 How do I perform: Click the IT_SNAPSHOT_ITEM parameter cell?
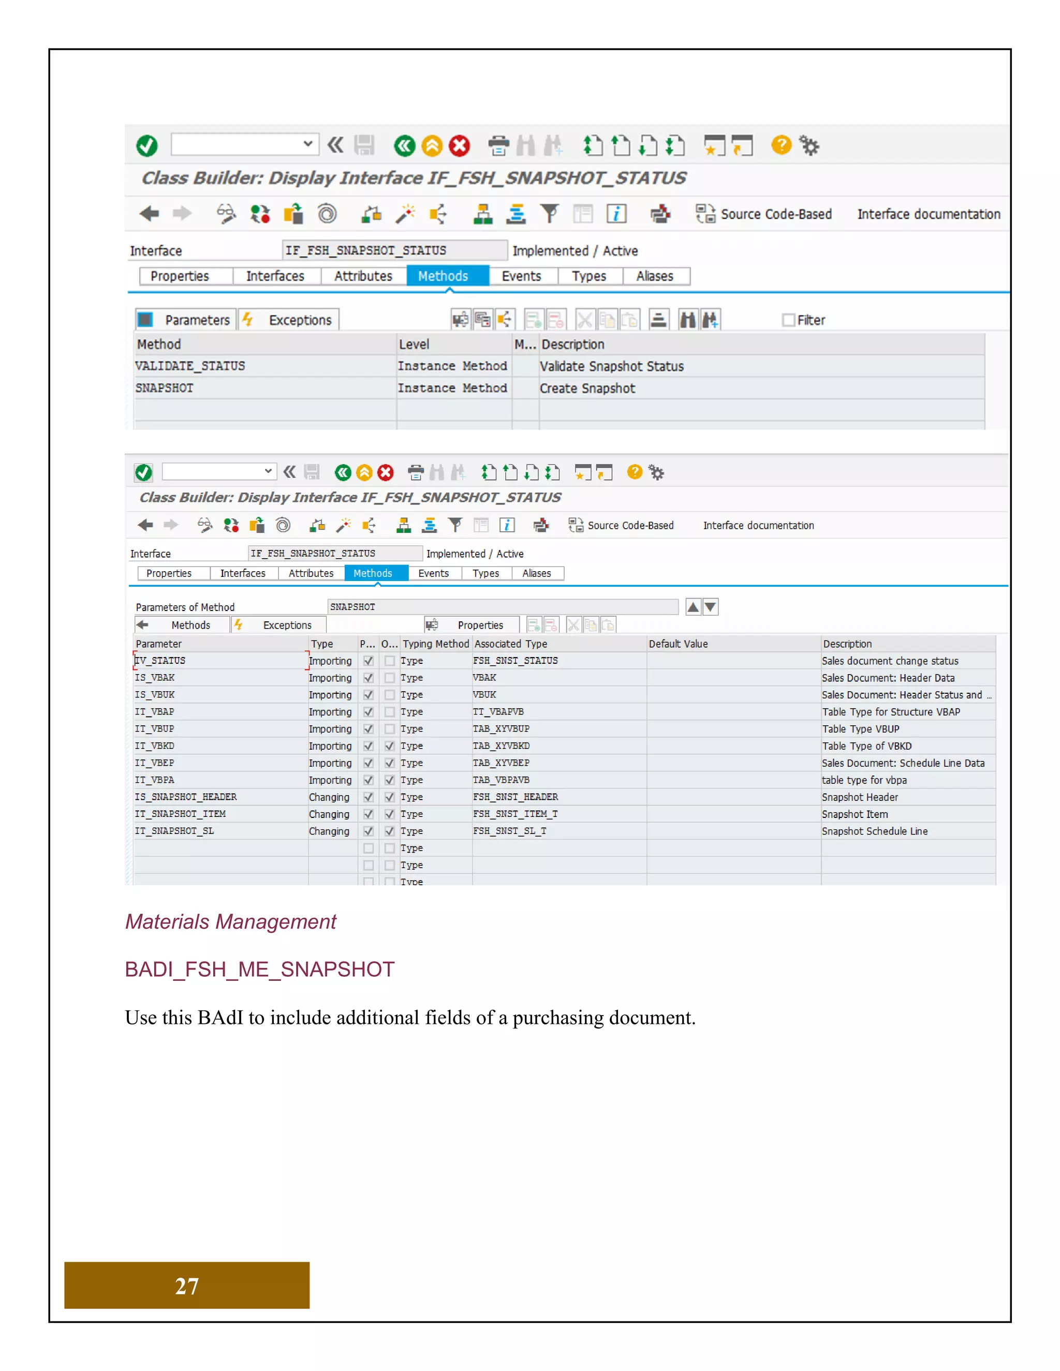pyautogui.click(x=220, y=814)
